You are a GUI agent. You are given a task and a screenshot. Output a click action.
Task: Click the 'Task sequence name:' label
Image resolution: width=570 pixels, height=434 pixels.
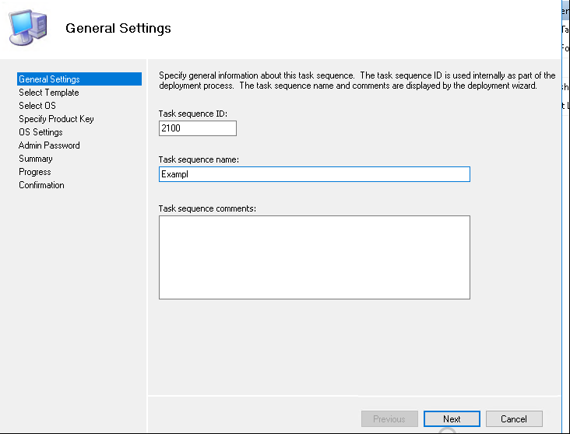[199, 159]
